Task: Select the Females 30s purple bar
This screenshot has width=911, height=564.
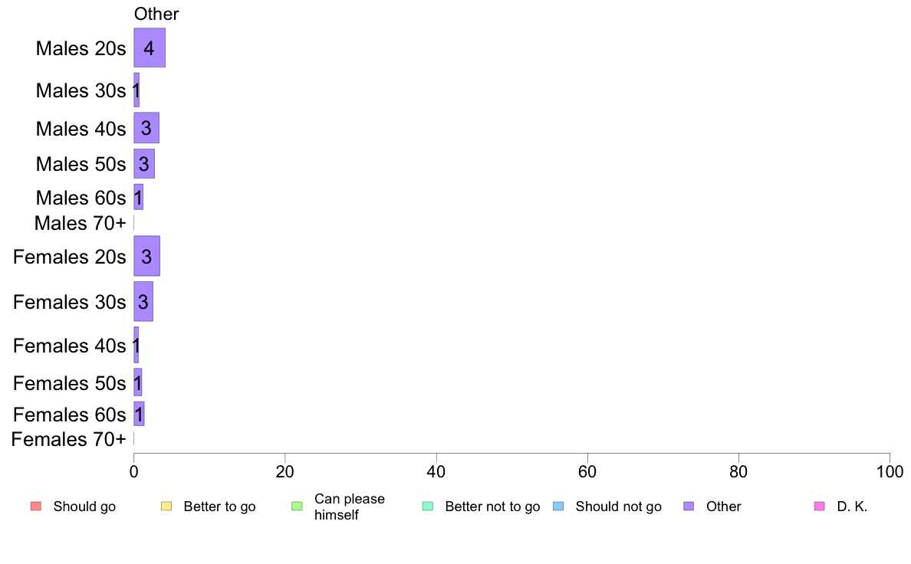Action: pyautogui.click(x=143, y=301)
